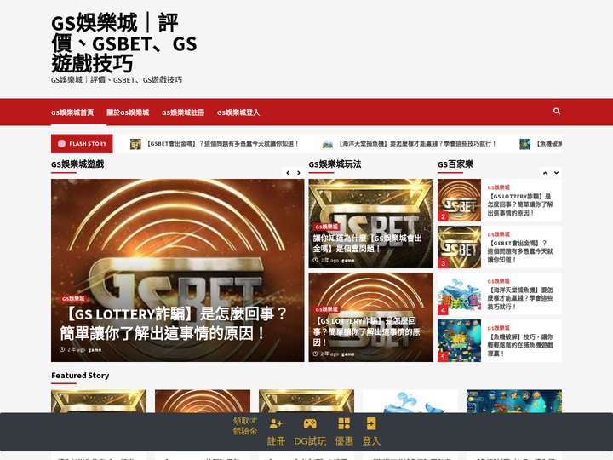Click the 註冊 register icon in bottom bar
The image size is (613, 460).
coord(276,423)
